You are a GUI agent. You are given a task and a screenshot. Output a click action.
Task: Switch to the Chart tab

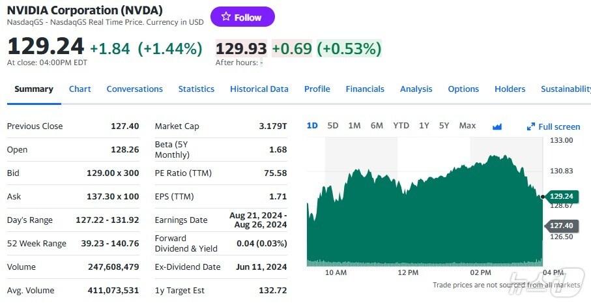[80, 89]
